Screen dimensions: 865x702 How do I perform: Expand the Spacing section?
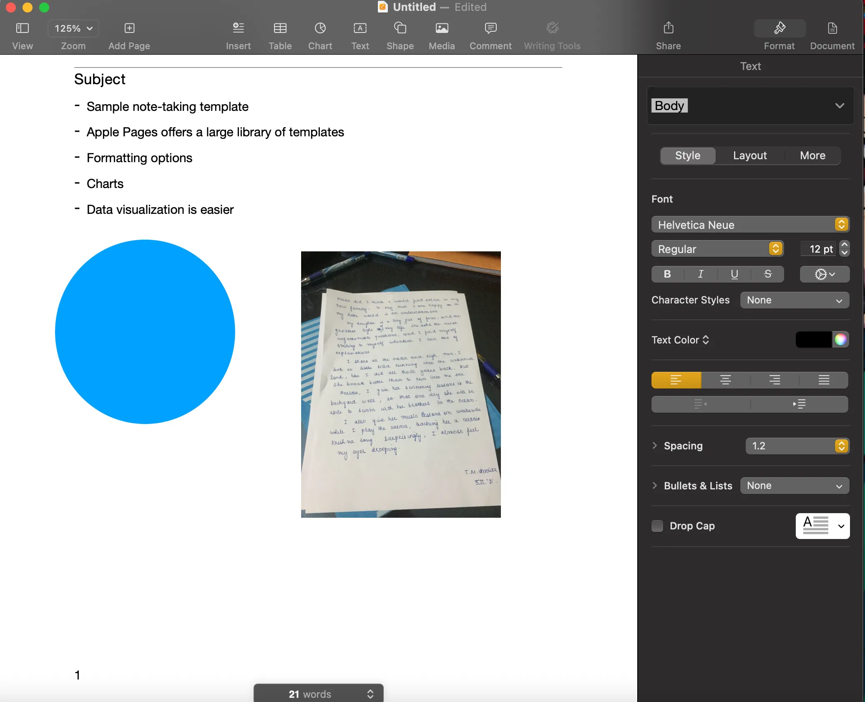click(x=655, y=446)
